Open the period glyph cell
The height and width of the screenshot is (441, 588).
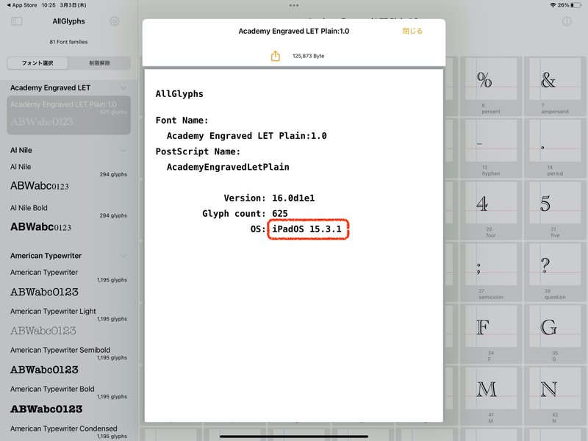[555, 148]
